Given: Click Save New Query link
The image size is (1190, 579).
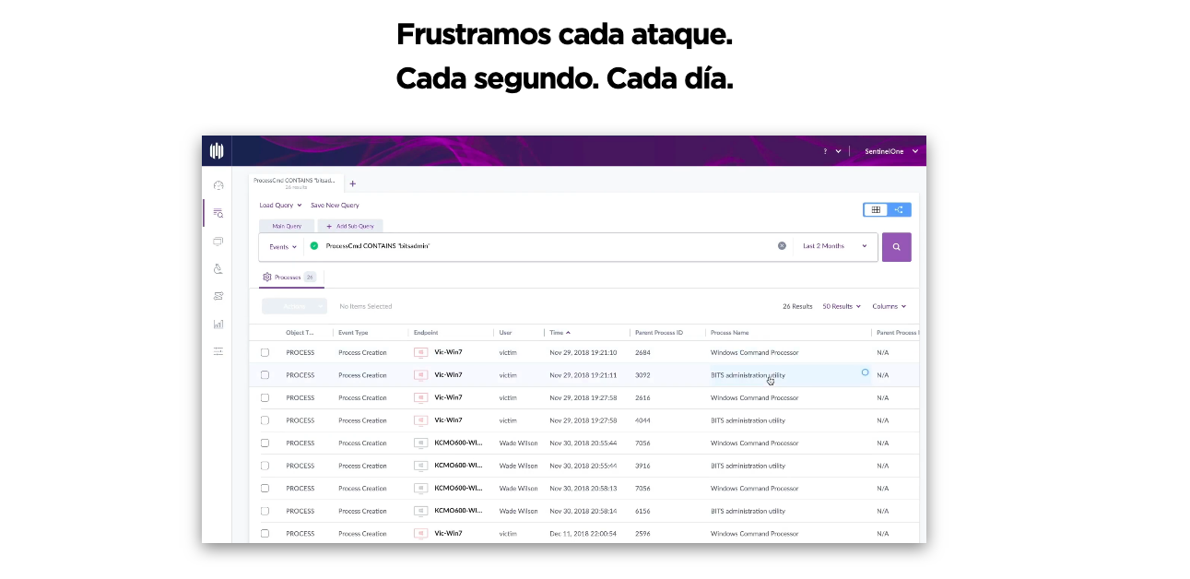Looking at the screenshot, I should [335, 206].
